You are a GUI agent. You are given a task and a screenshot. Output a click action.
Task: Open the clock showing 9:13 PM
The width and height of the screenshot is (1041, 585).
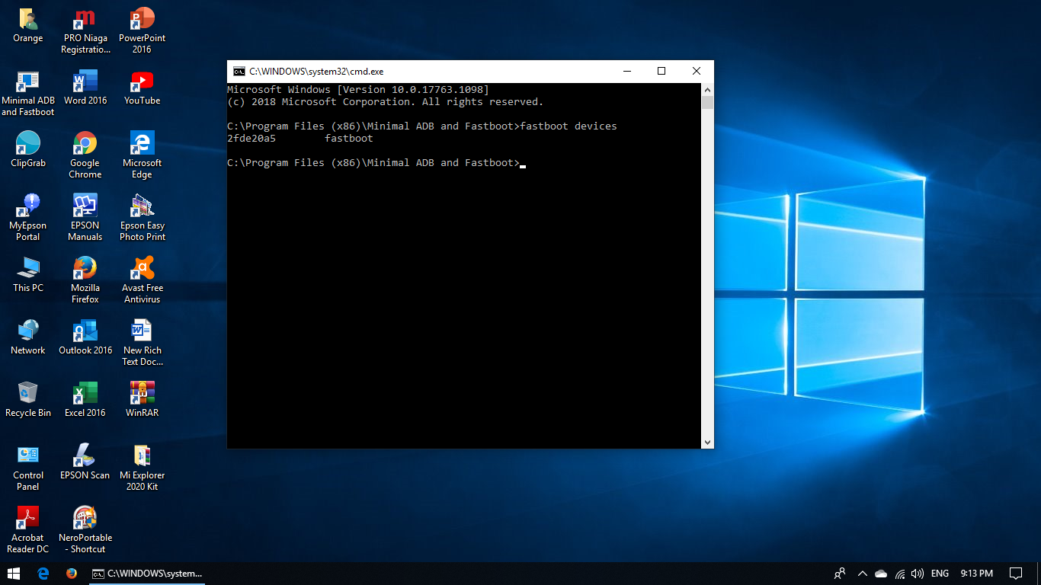pyautogui.click(x=977, y=574)
